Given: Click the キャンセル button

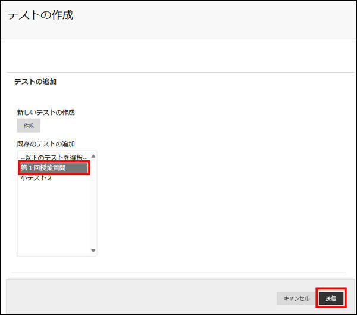Looking at the screenshot, I should click(296, 298).
